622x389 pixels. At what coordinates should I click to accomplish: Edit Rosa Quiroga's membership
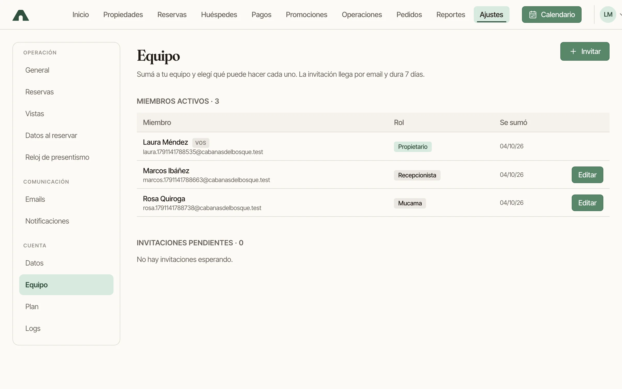tap(587, 203)
